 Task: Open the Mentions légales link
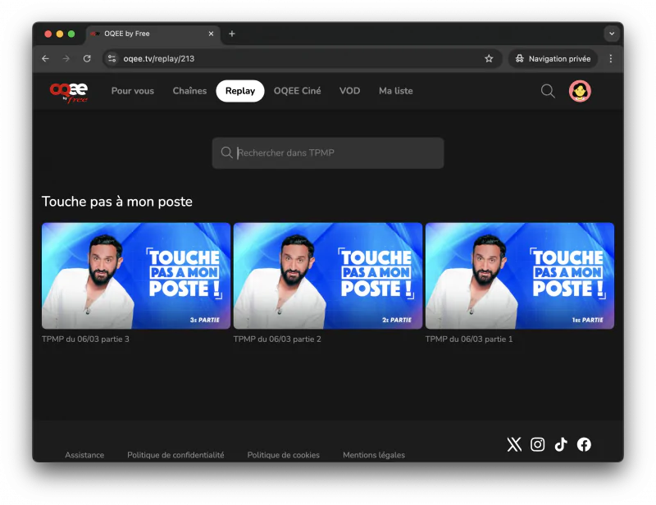373,455
